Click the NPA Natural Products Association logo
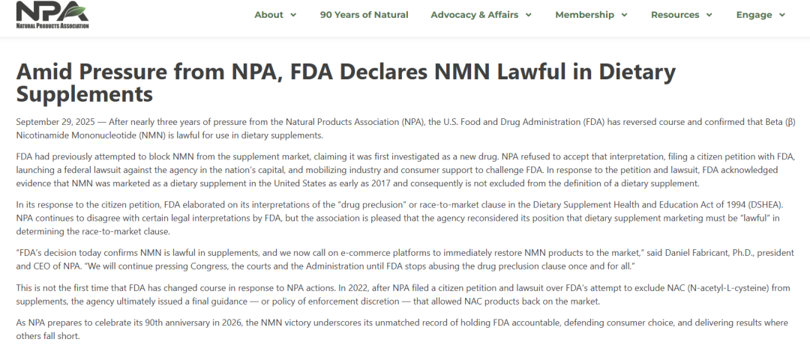 point(52,15)
